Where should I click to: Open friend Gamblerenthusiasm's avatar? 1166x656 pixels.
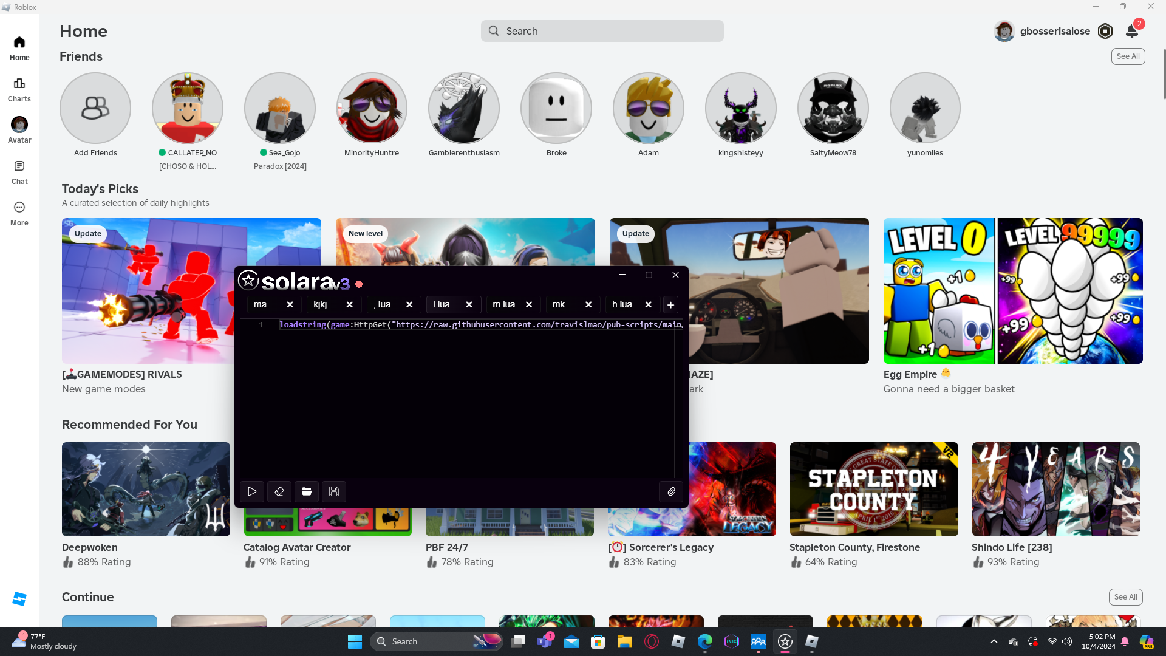click(x=464, y=108)
